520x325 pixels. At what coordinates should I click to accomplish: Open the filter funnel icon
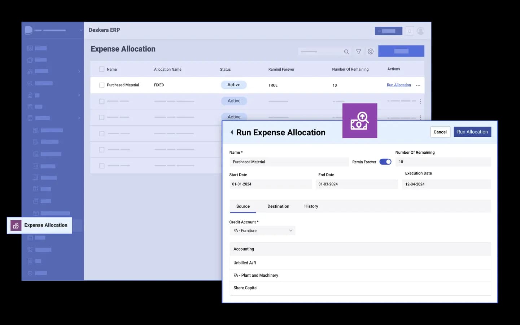tap(359, 52)
